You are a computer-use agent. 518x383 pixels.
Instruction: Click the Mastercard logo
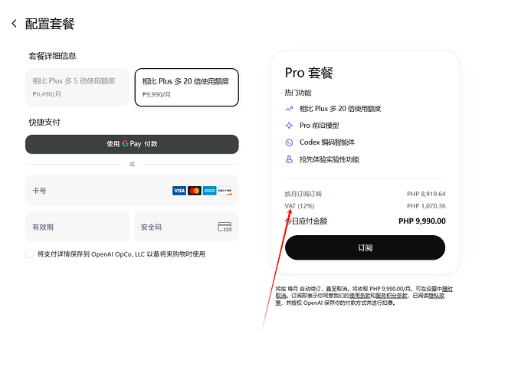(x=195, y=191)
